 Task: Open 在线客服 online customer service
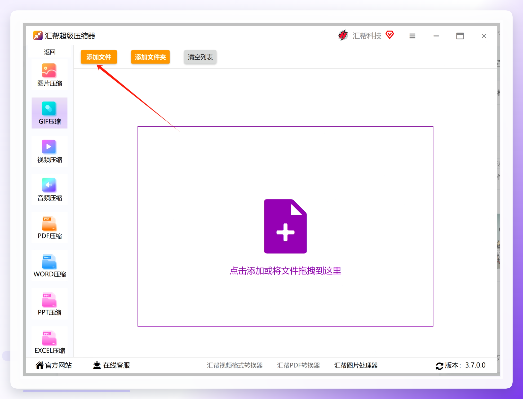[x=112, y=365]
